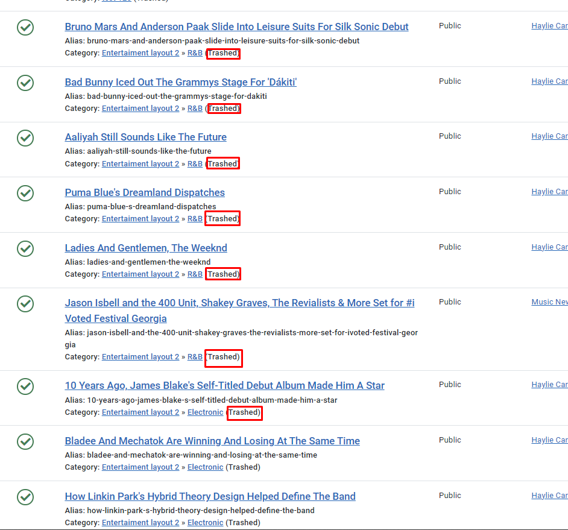
Task: Open Ladies And Gentlemen, The Weeknd article
Action: pos(146,248)
